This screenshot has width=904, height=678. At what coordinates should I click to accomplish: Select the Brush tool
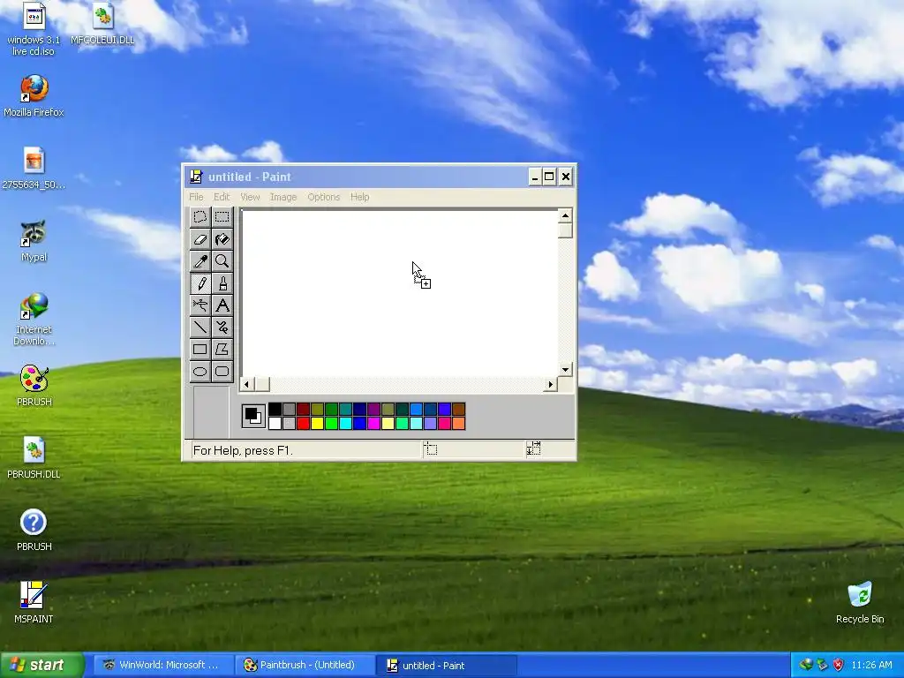pyautogui.click(x=222, y=283)
